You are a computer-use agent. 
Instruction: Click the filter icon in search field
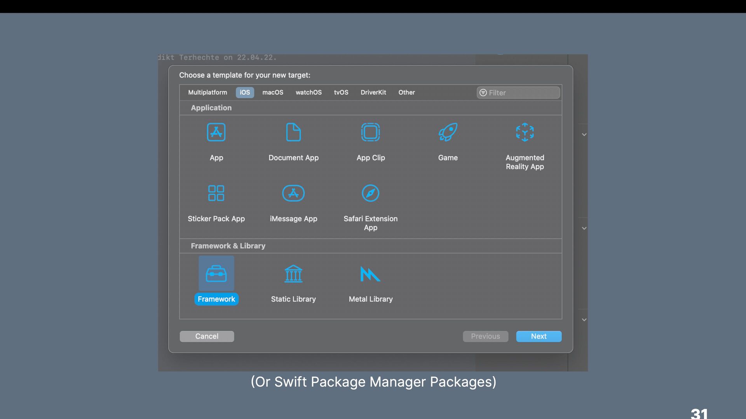tap(483, 93)
